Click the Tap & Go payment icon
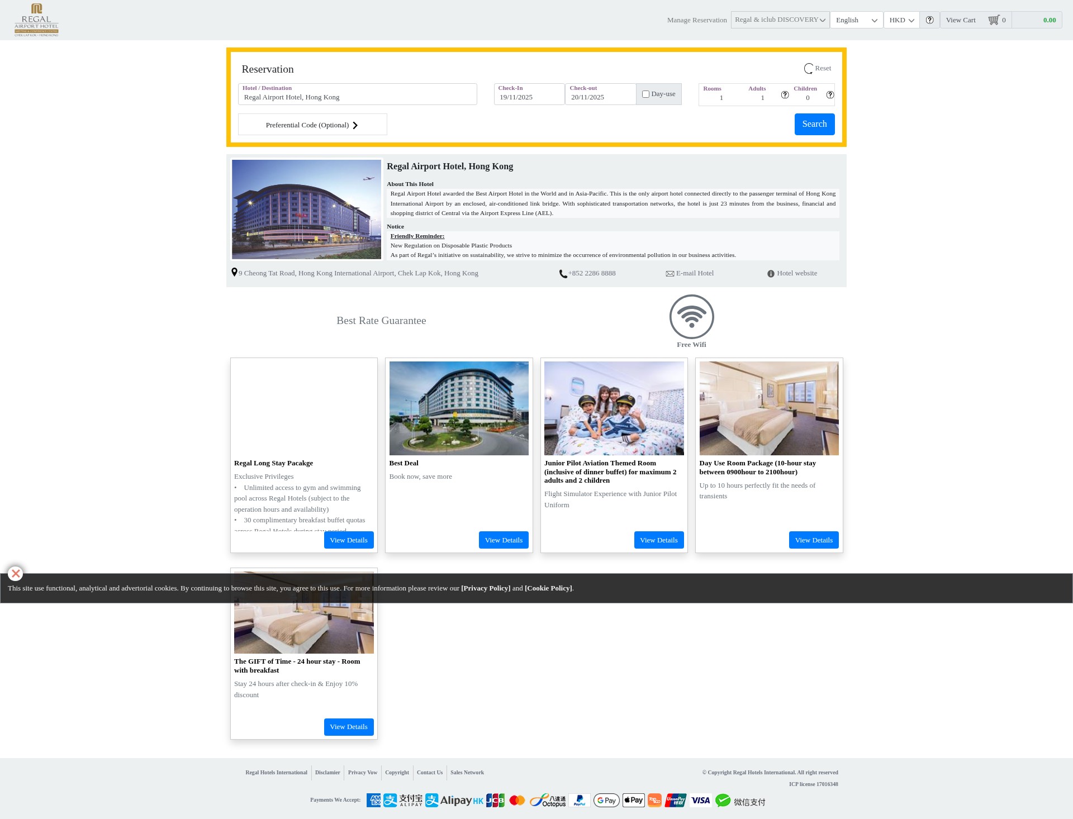 click(654, 801)
